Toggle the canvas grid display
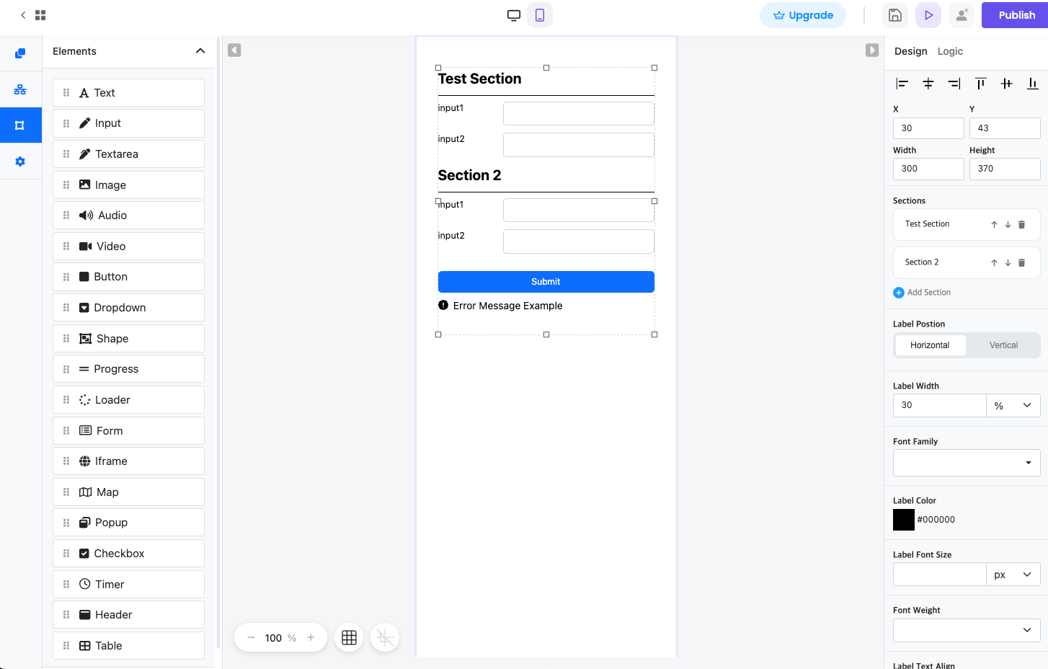The height and width of the screenshot is (669, 1048). tap(349, 637)
